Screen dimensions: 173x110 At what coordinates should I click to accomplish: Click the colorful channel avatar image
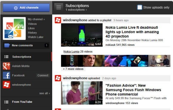tap(14, 28)
